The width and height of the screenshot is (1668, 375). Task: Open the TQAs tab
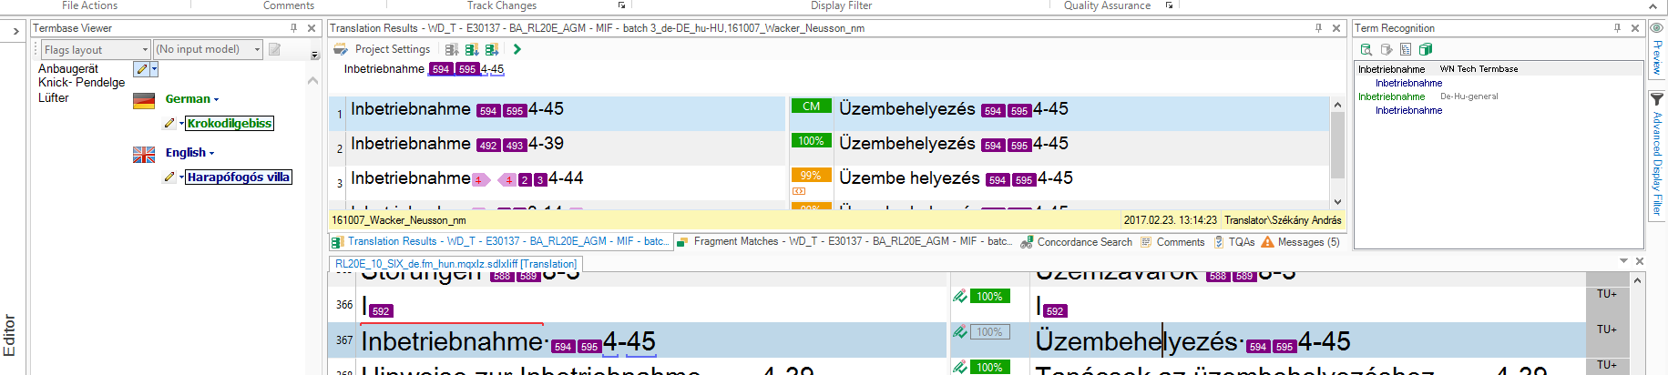[x=1234, y=242]
